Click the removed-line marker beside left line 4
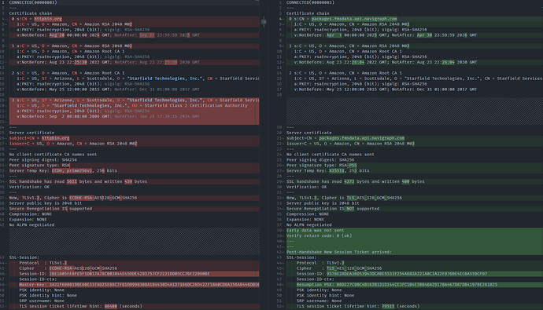Viewport: 543px width, 310px height. click(x=6, y=19)
